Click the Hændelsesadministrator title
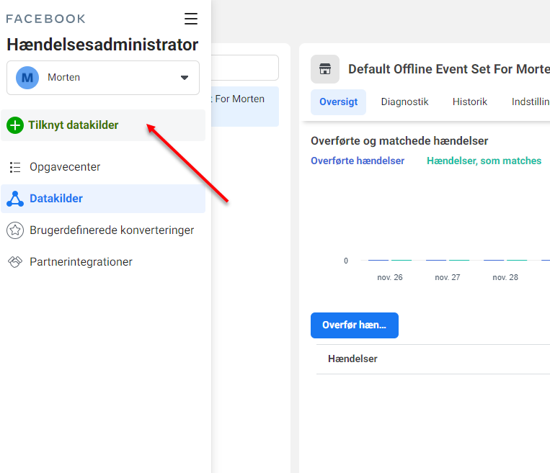The width and height of the screenshot is (550, 473). (x=102, y=45)
